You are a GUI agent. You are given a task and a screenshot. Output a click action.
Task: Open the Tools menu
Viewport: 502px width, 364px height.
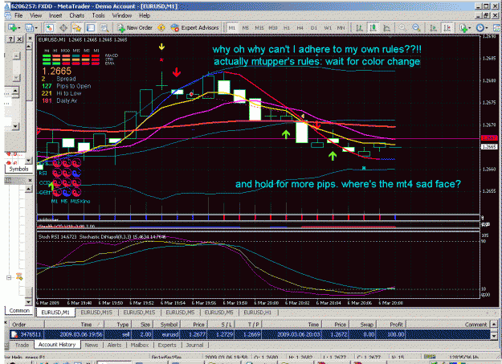point(98,15)
